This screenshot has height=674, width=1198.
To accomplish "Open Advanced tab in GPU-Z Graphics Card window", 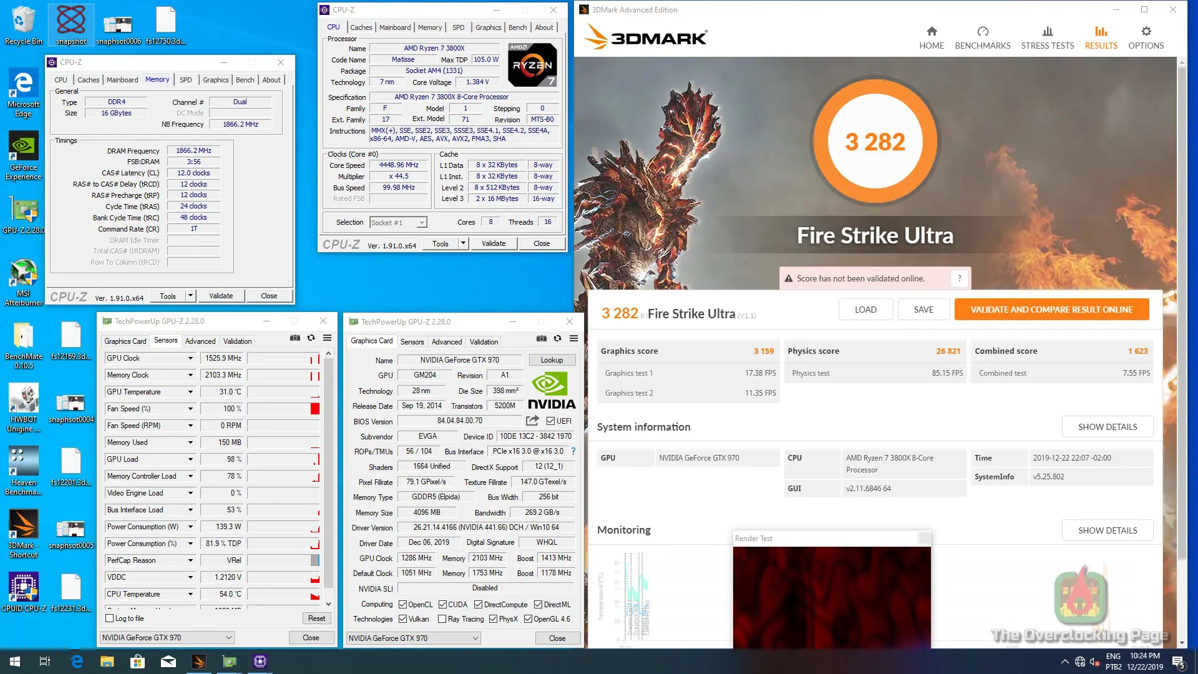I will pos(447,342).
